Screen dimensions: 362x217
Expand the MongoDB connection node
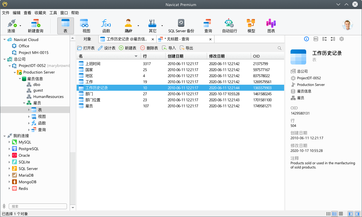tap(9, 182)
